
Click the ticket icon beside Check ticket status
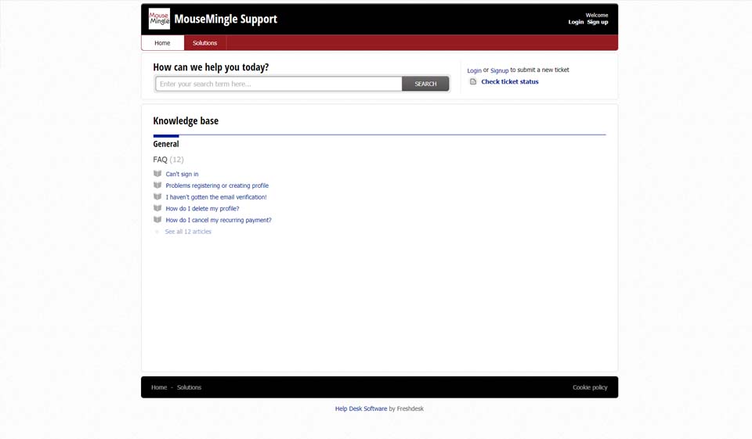click(x=473, y=81)
